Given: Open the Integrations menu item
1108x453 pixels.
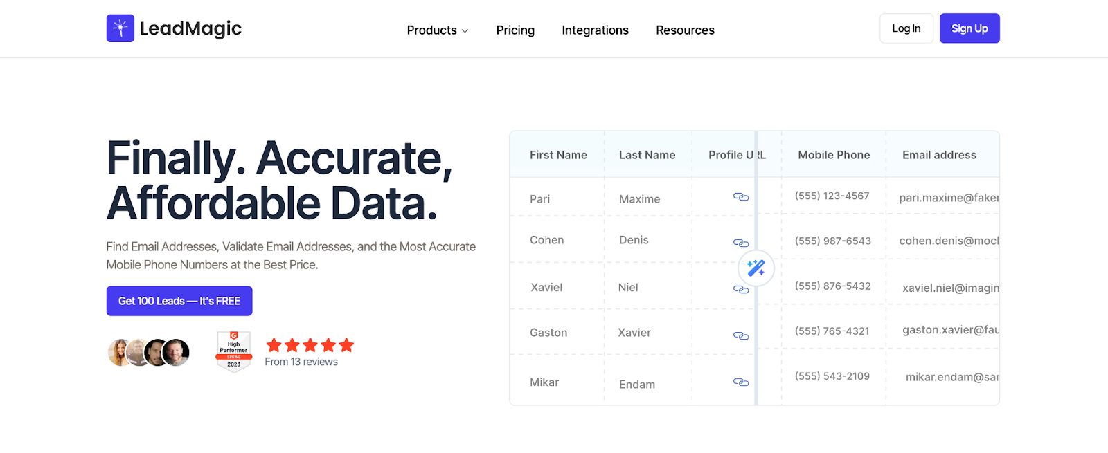Looking at the screenshot, I should coord(595,30).
